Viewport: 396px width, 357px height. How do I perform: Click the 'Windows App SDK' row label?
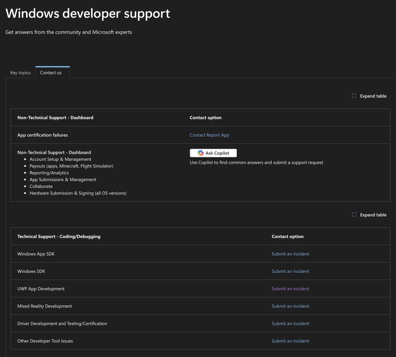click(36, 254)
